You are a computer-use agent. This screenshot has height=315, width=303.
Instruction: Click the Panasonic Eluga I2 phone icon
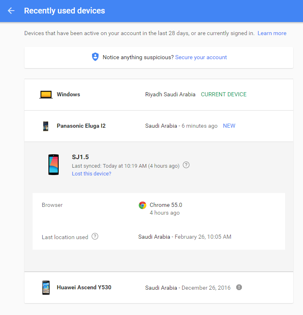[x=46, y=126]
